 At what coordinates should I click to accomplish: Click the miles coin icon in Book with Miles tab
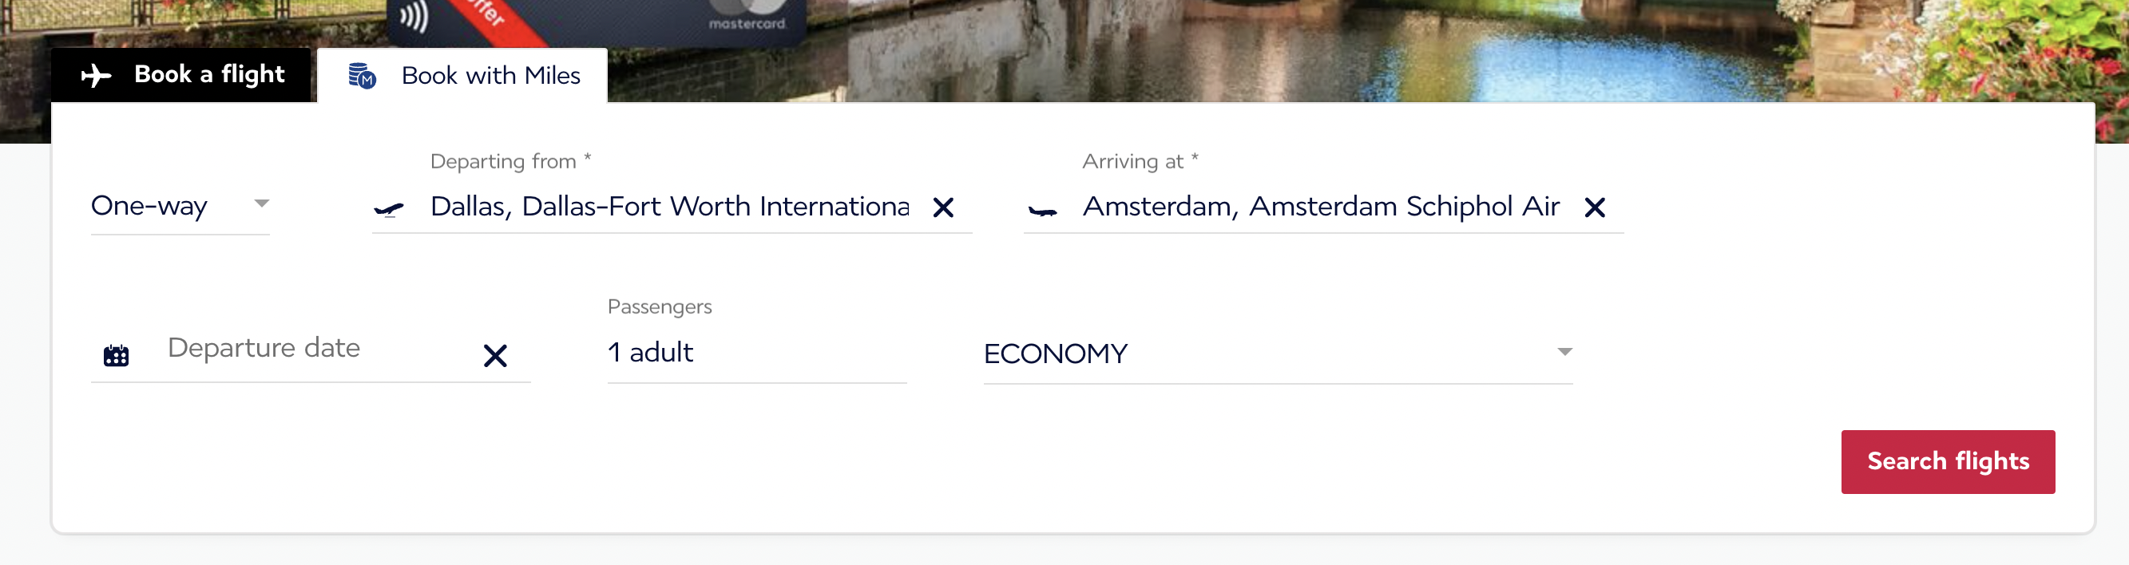coord(362,75)
